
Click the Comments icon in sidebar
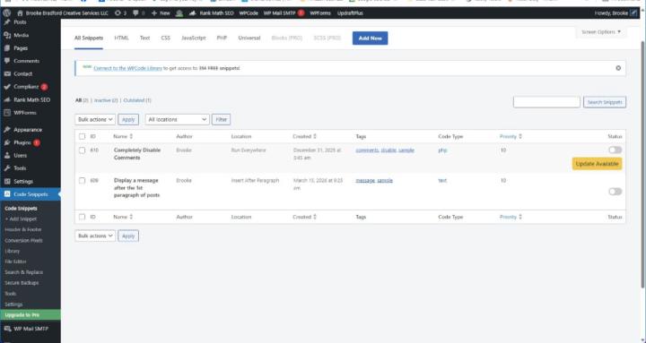tap(7, 61)
